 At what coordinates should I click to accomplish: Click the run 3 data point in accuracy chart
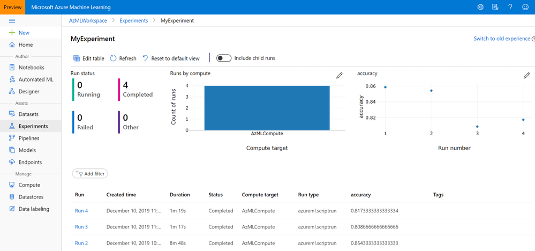point(477,127)
